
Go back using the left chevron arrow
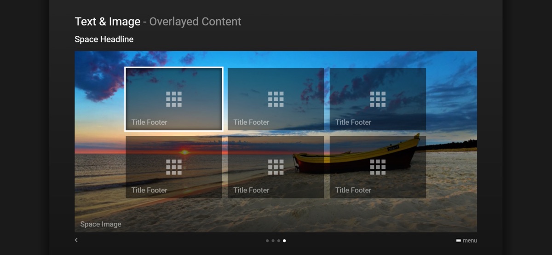coord(76,240)
